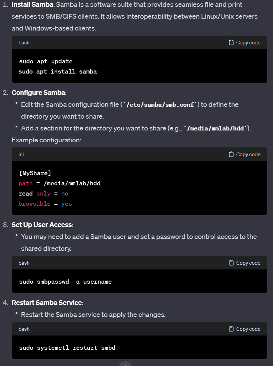The width and height of the screenshot is (273, 366).
Task: Click the 'sudo apt update' line
Action: [46, 61]
